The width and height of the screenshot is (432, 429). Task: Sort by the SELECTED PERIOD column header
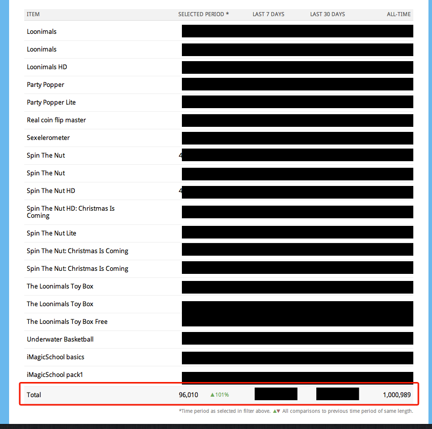coord(203,14)
